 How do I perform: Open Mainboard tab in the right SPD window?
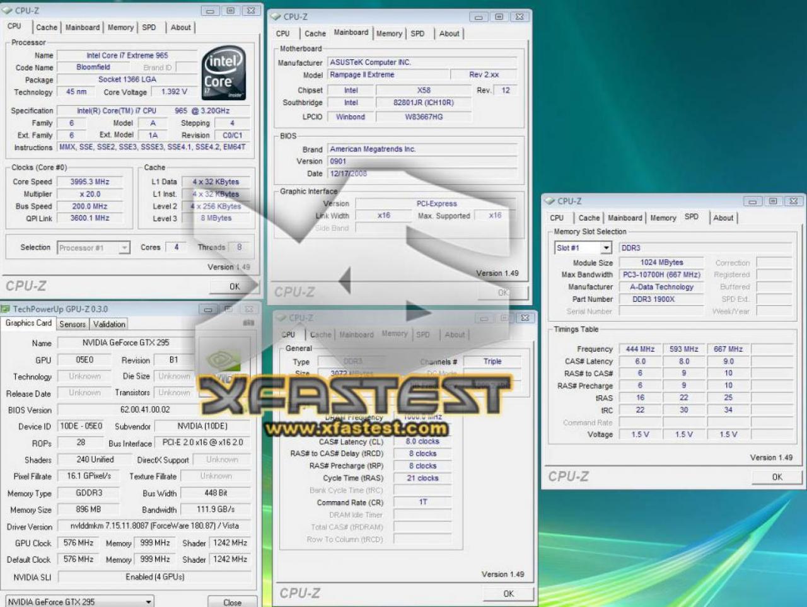pos(625,217)
